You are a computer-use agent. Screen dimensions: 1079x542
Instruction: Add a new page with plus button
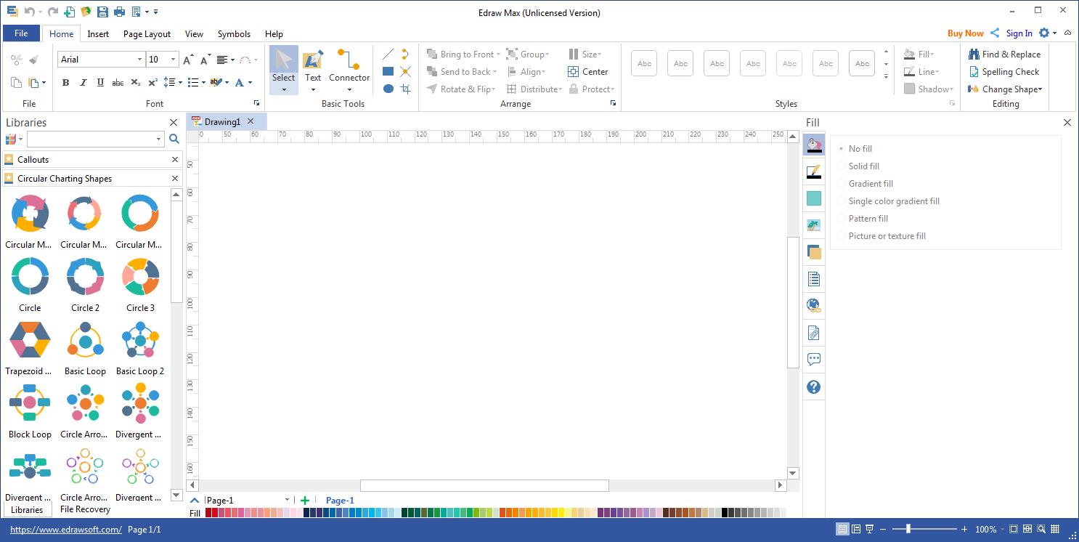[305, 500]
